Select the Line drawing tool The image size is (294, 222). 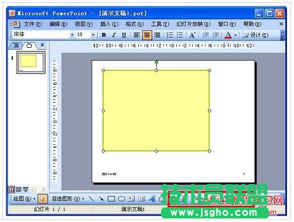coord(91,199)
